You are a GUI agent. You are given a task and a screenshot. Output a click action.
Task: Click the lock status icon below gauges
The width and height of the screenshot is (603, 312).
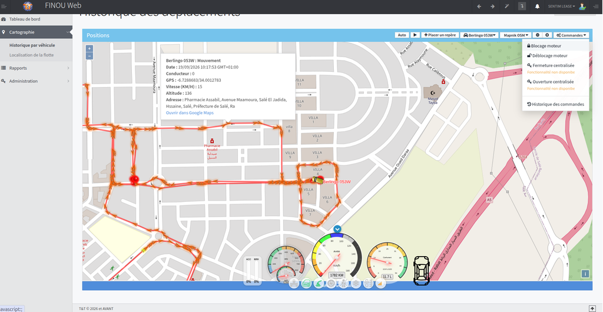pos(294,284)
